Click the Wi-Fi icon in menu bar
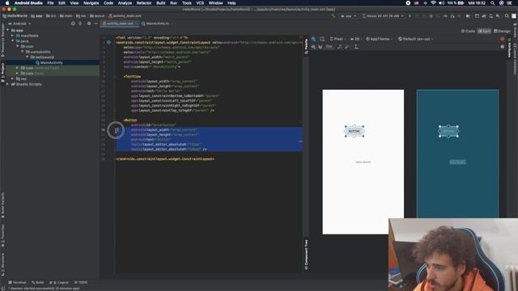This screenshot has width=518, height=291. [433, 3]
